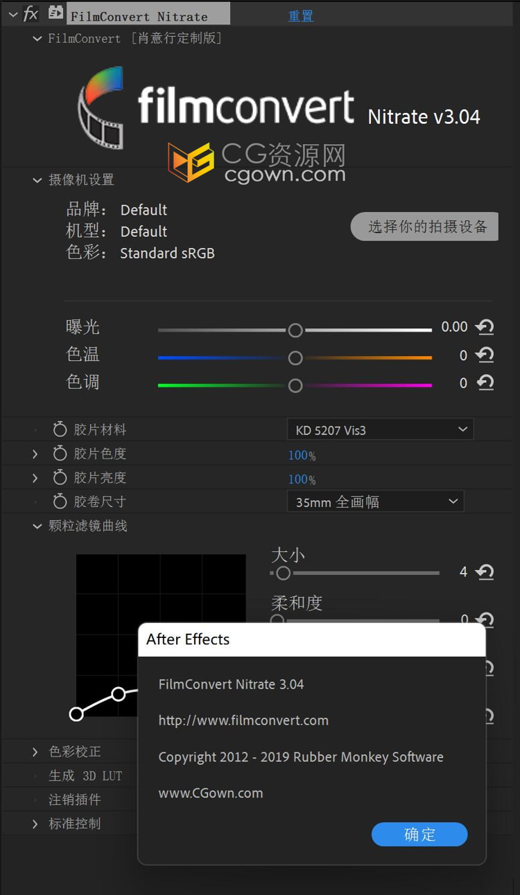This screenshot has height=895, width=520.
Task: Click the 大小 grain size slider handle
Action: coord(282,573)
